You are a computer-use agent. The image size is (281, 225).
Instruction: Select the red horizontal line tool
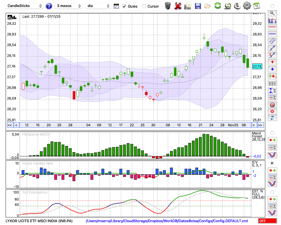pyautogui.click(x=272, y=27)
